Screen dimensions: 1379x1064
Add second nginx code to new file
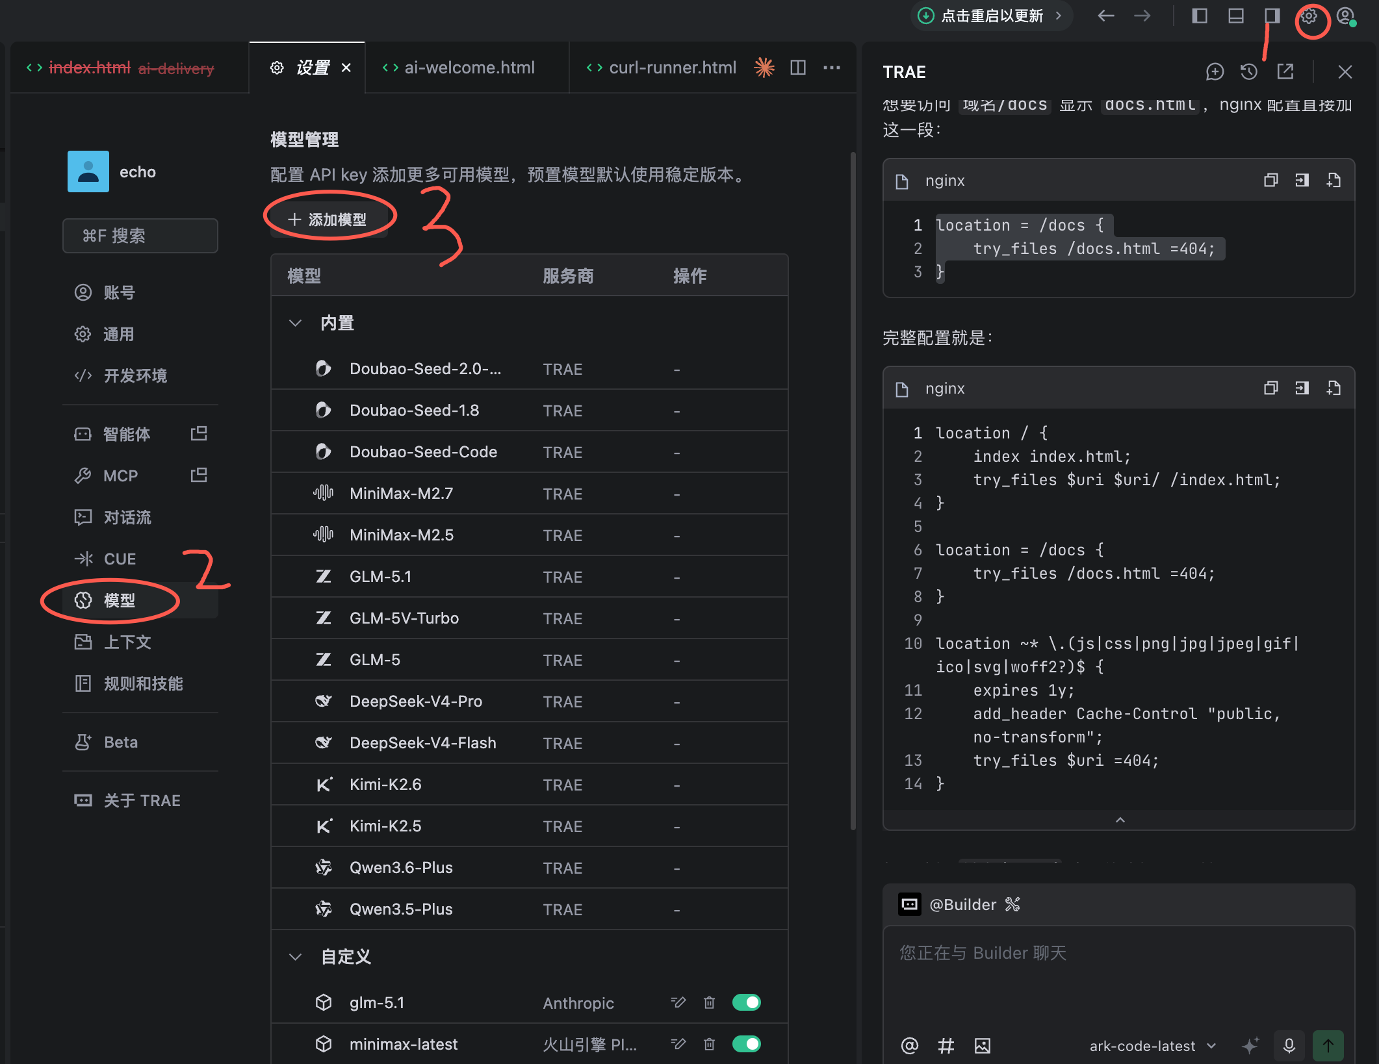pyautogui.click(x=1333, y=388)
